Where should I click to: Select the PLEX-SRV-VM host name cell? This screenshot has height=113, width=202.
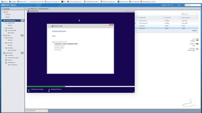coord(143,23)
